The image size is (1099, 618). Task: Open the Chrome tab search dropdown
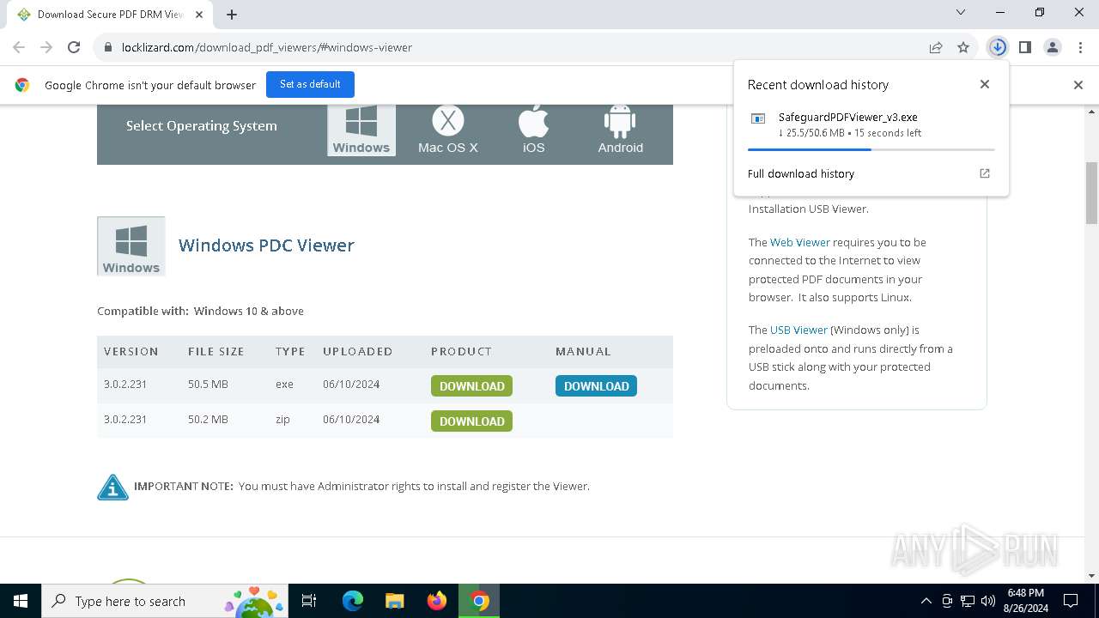(x=961, y=13)
